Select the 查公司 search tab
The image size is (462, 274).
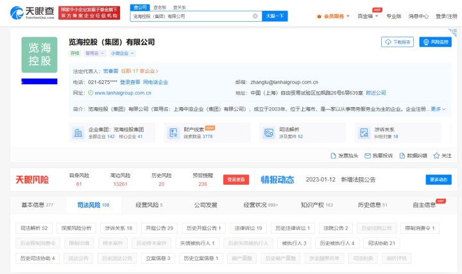point(140,7)
